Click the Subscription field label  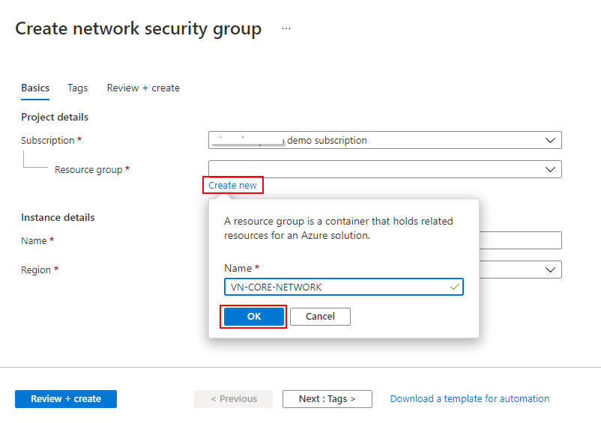pos(48,140)
